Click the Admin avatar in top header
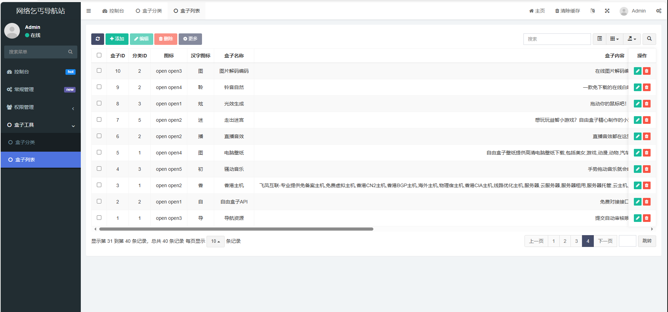Image resolution: width=668 pixels, height=312 pixels. click(x=624, y=11)
